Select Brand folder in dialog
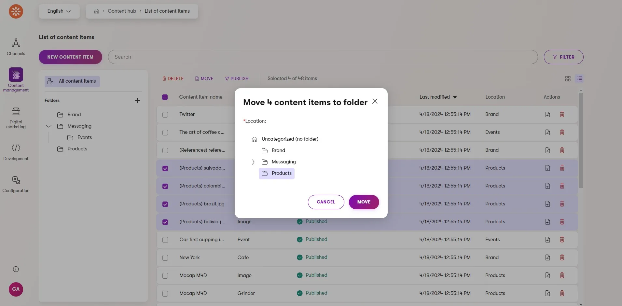Screen dimensions: 622x306 tap(273, 150)
